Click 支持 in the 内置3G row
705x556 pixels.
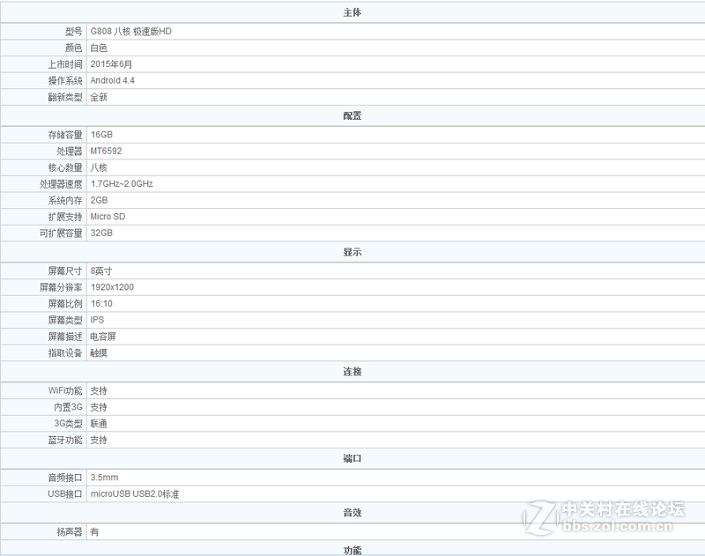[x=99, y=407]
